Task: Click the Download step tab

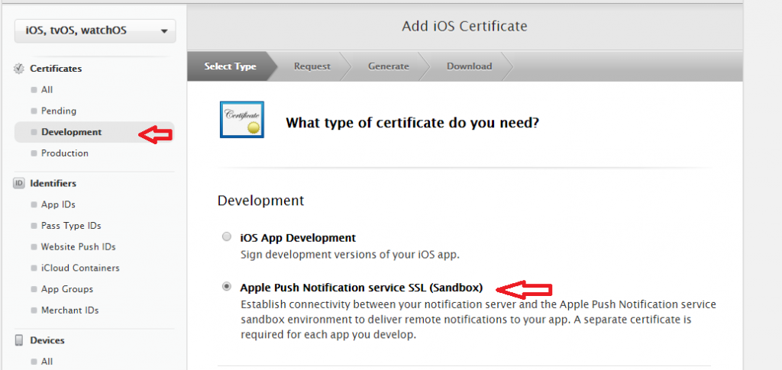Action: pyautogui.click(x=469, y=66)
